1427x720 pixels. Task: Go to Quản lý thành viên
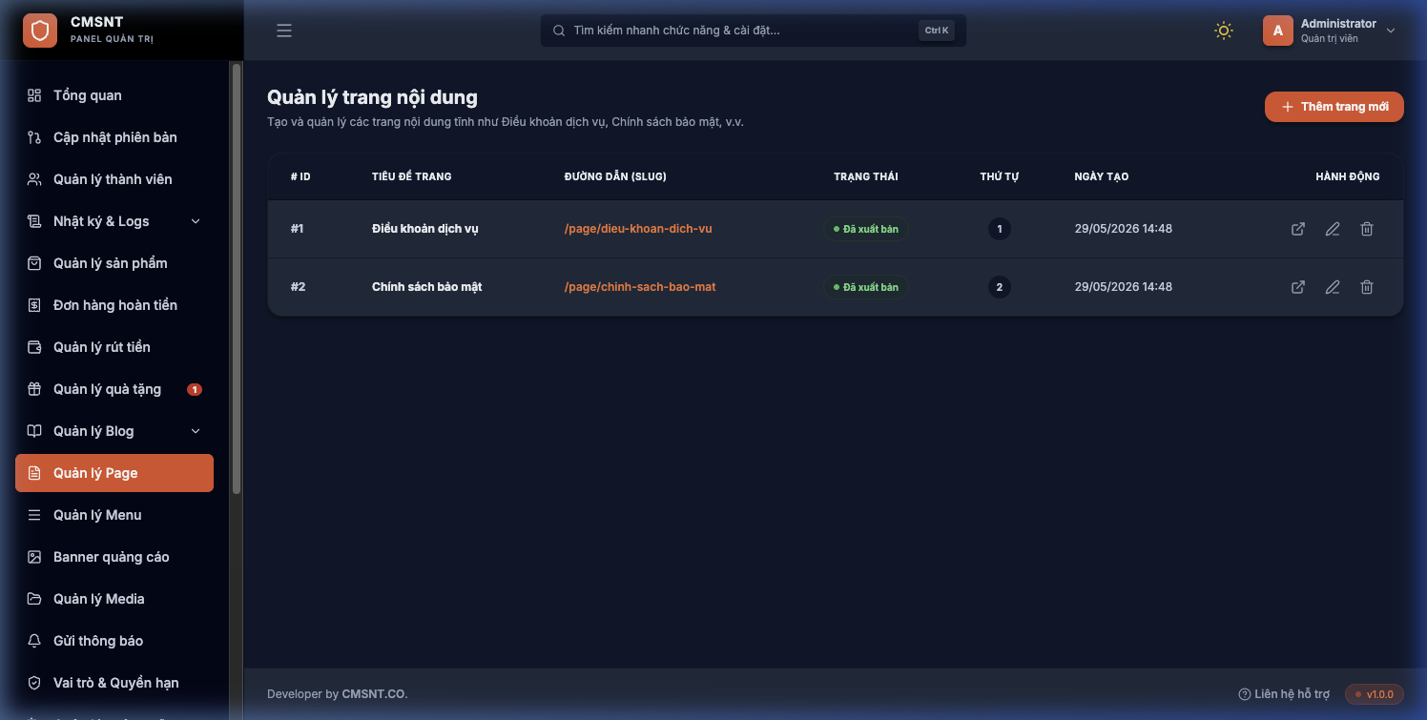click(x=114, y=179)
